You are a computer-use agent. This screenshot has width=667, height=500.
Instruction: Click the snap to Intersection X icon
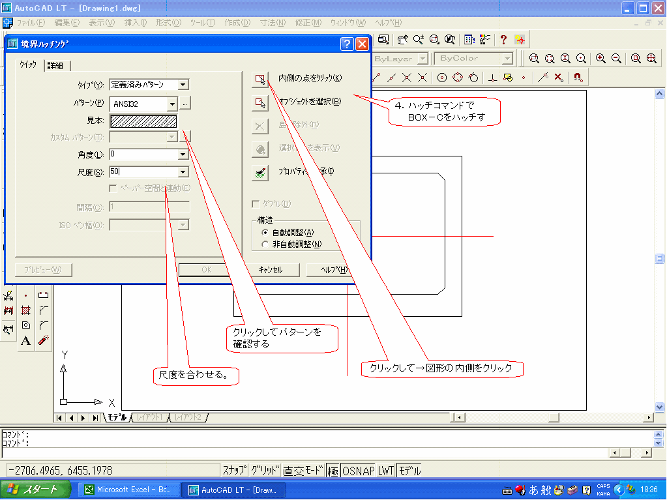(x=407, y=78)
